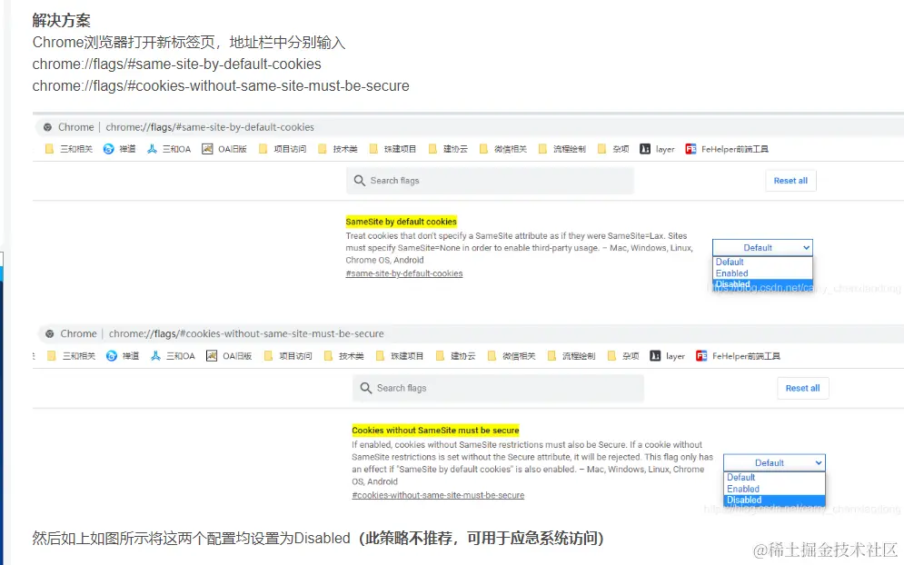Screen dimensions: 904x565
Task: Focus Search flags field on cookies-without-same-site page
Action: pos(498,388)
